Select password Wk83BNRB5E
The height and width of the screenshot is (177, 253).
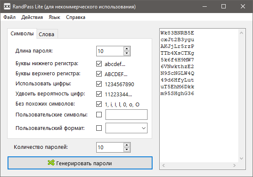point(177,33)
